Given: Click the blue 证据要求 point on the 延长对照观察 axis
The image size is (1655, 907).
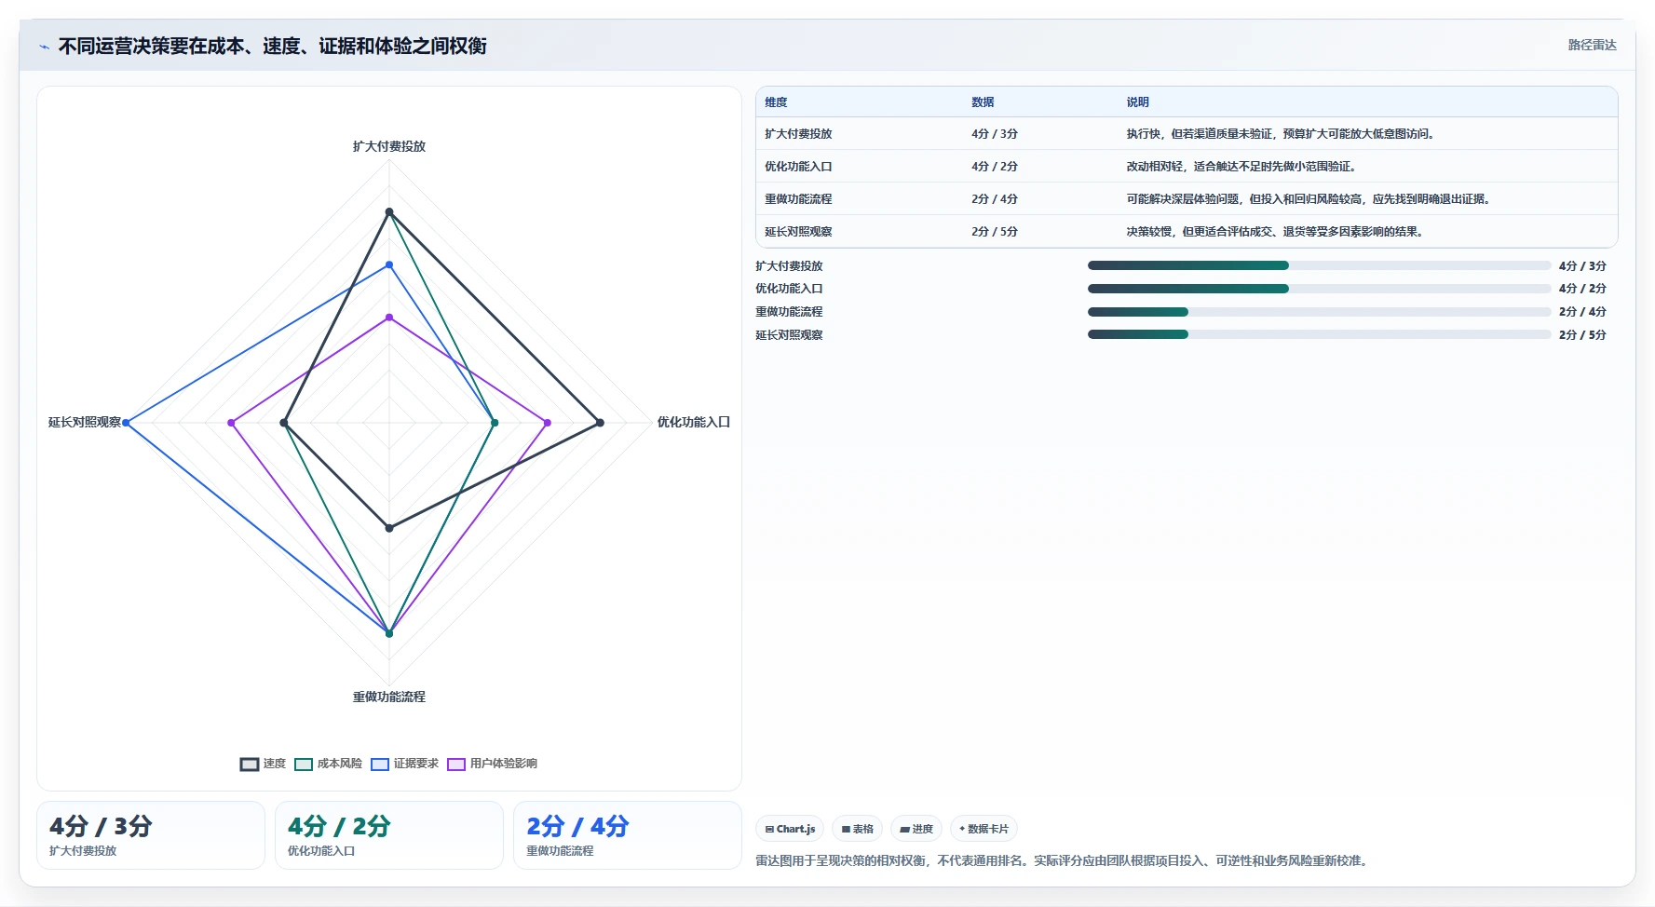Looking at the screenshot, I should 126,423.
